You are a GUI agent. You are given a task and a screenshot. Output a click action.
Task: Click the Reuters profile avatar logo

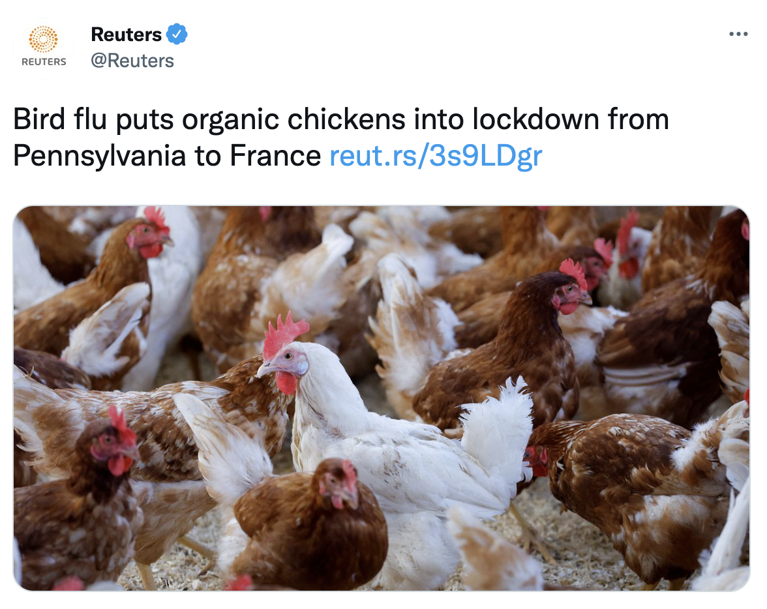click(x=44, y=47)
